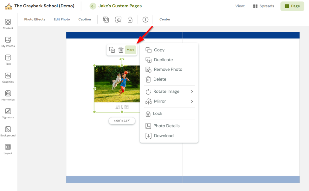This screenshot has width=309, height=191.
Task: Click the duplicate icon above the selected photo
Action: 112,50
